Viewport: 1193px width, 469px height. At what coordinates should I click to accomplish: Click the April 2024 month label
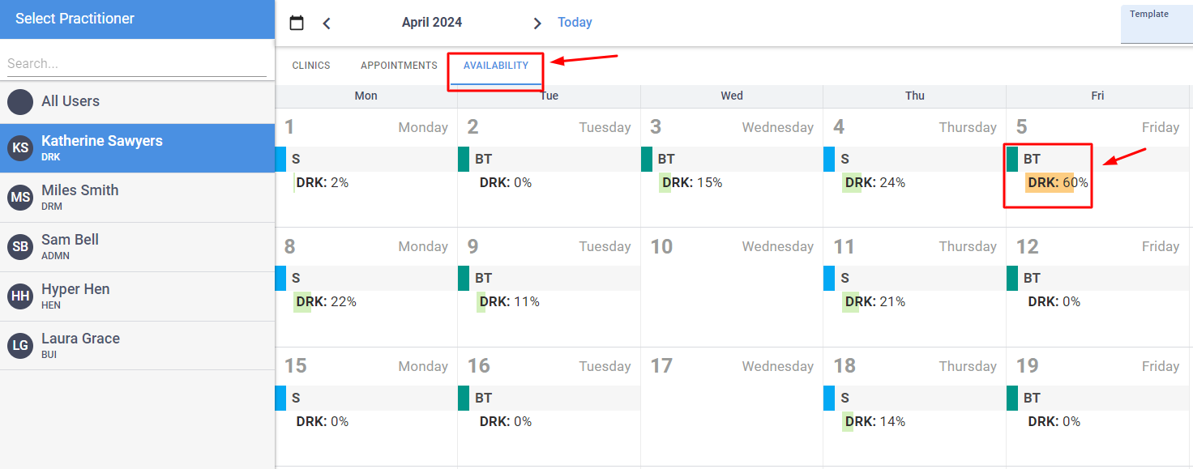[x=432, y=23]
